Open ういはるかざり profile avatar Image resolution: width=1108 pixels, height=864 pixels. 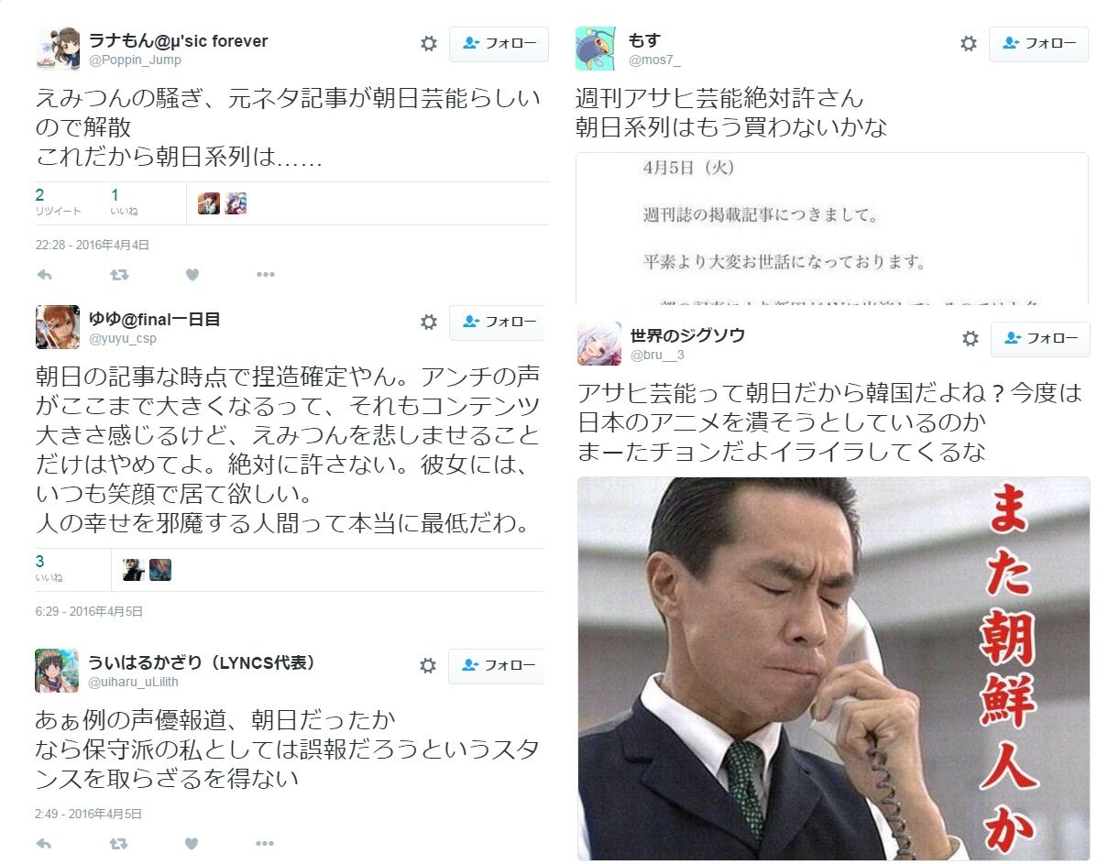click(57, 671)
